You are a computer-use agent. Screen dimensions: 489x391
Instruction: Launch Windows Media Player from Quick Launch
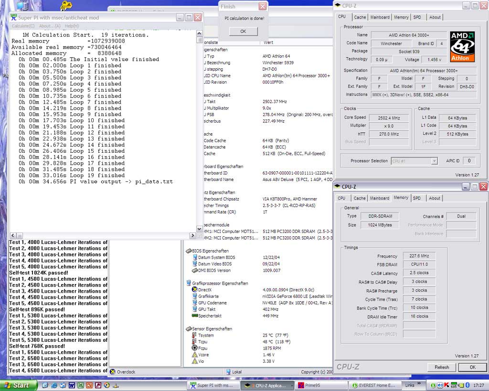pos(106,385)
